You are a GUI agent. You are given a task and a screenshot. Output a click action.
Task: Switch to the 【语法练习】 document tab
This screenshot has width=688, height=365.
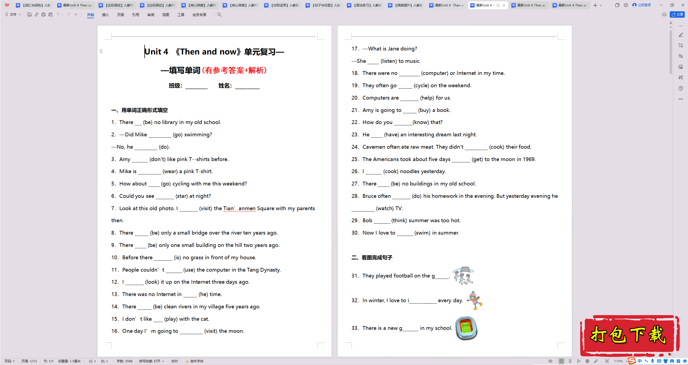[x=365, y=5]
